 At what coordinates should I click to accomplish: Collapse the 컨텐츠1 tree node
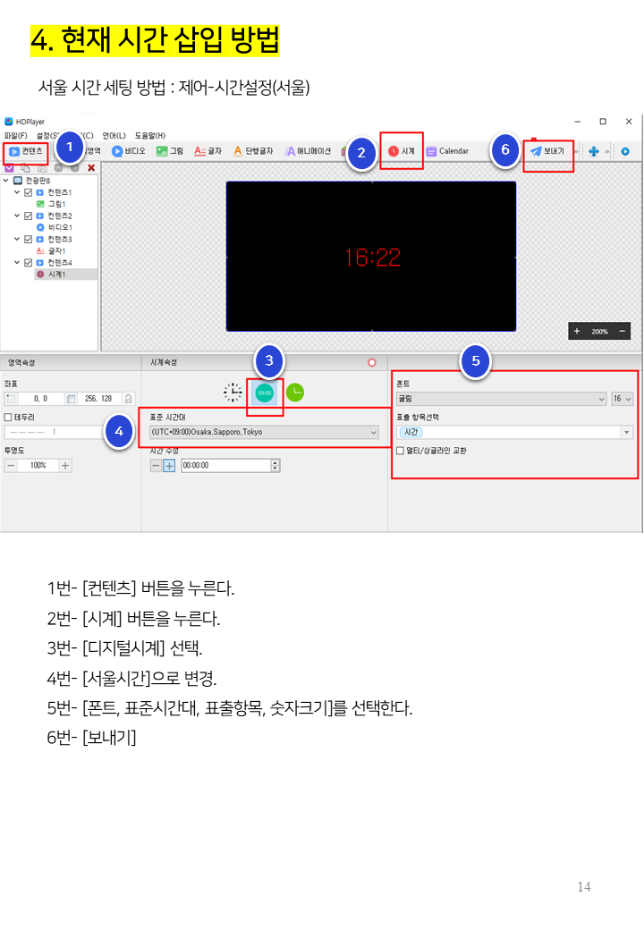[x=17, y=192]
